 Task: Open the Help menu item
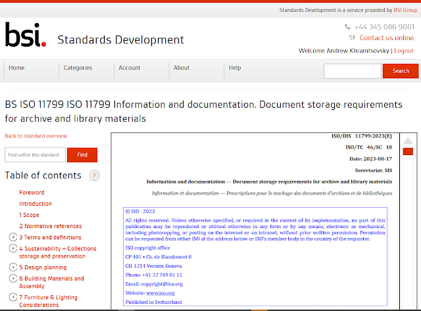(235, 68)
